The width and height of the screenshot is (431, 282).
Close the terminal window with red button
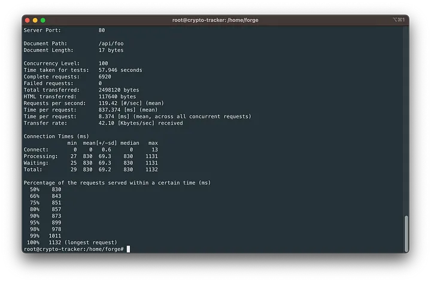pos(27,20)
